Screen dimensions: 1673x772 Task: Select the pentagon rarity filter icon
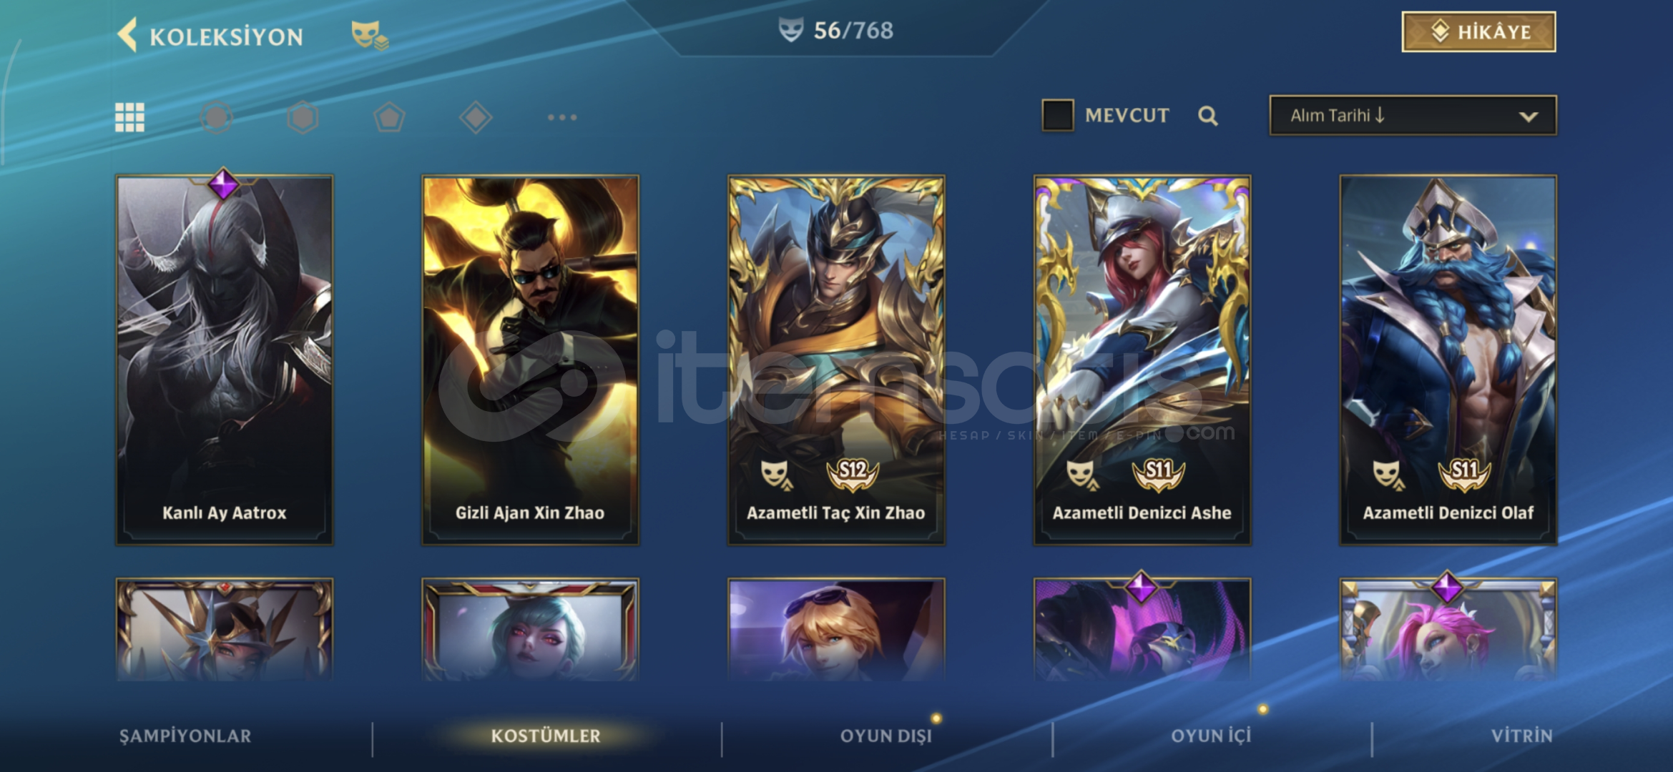click(x=389, y=117)
